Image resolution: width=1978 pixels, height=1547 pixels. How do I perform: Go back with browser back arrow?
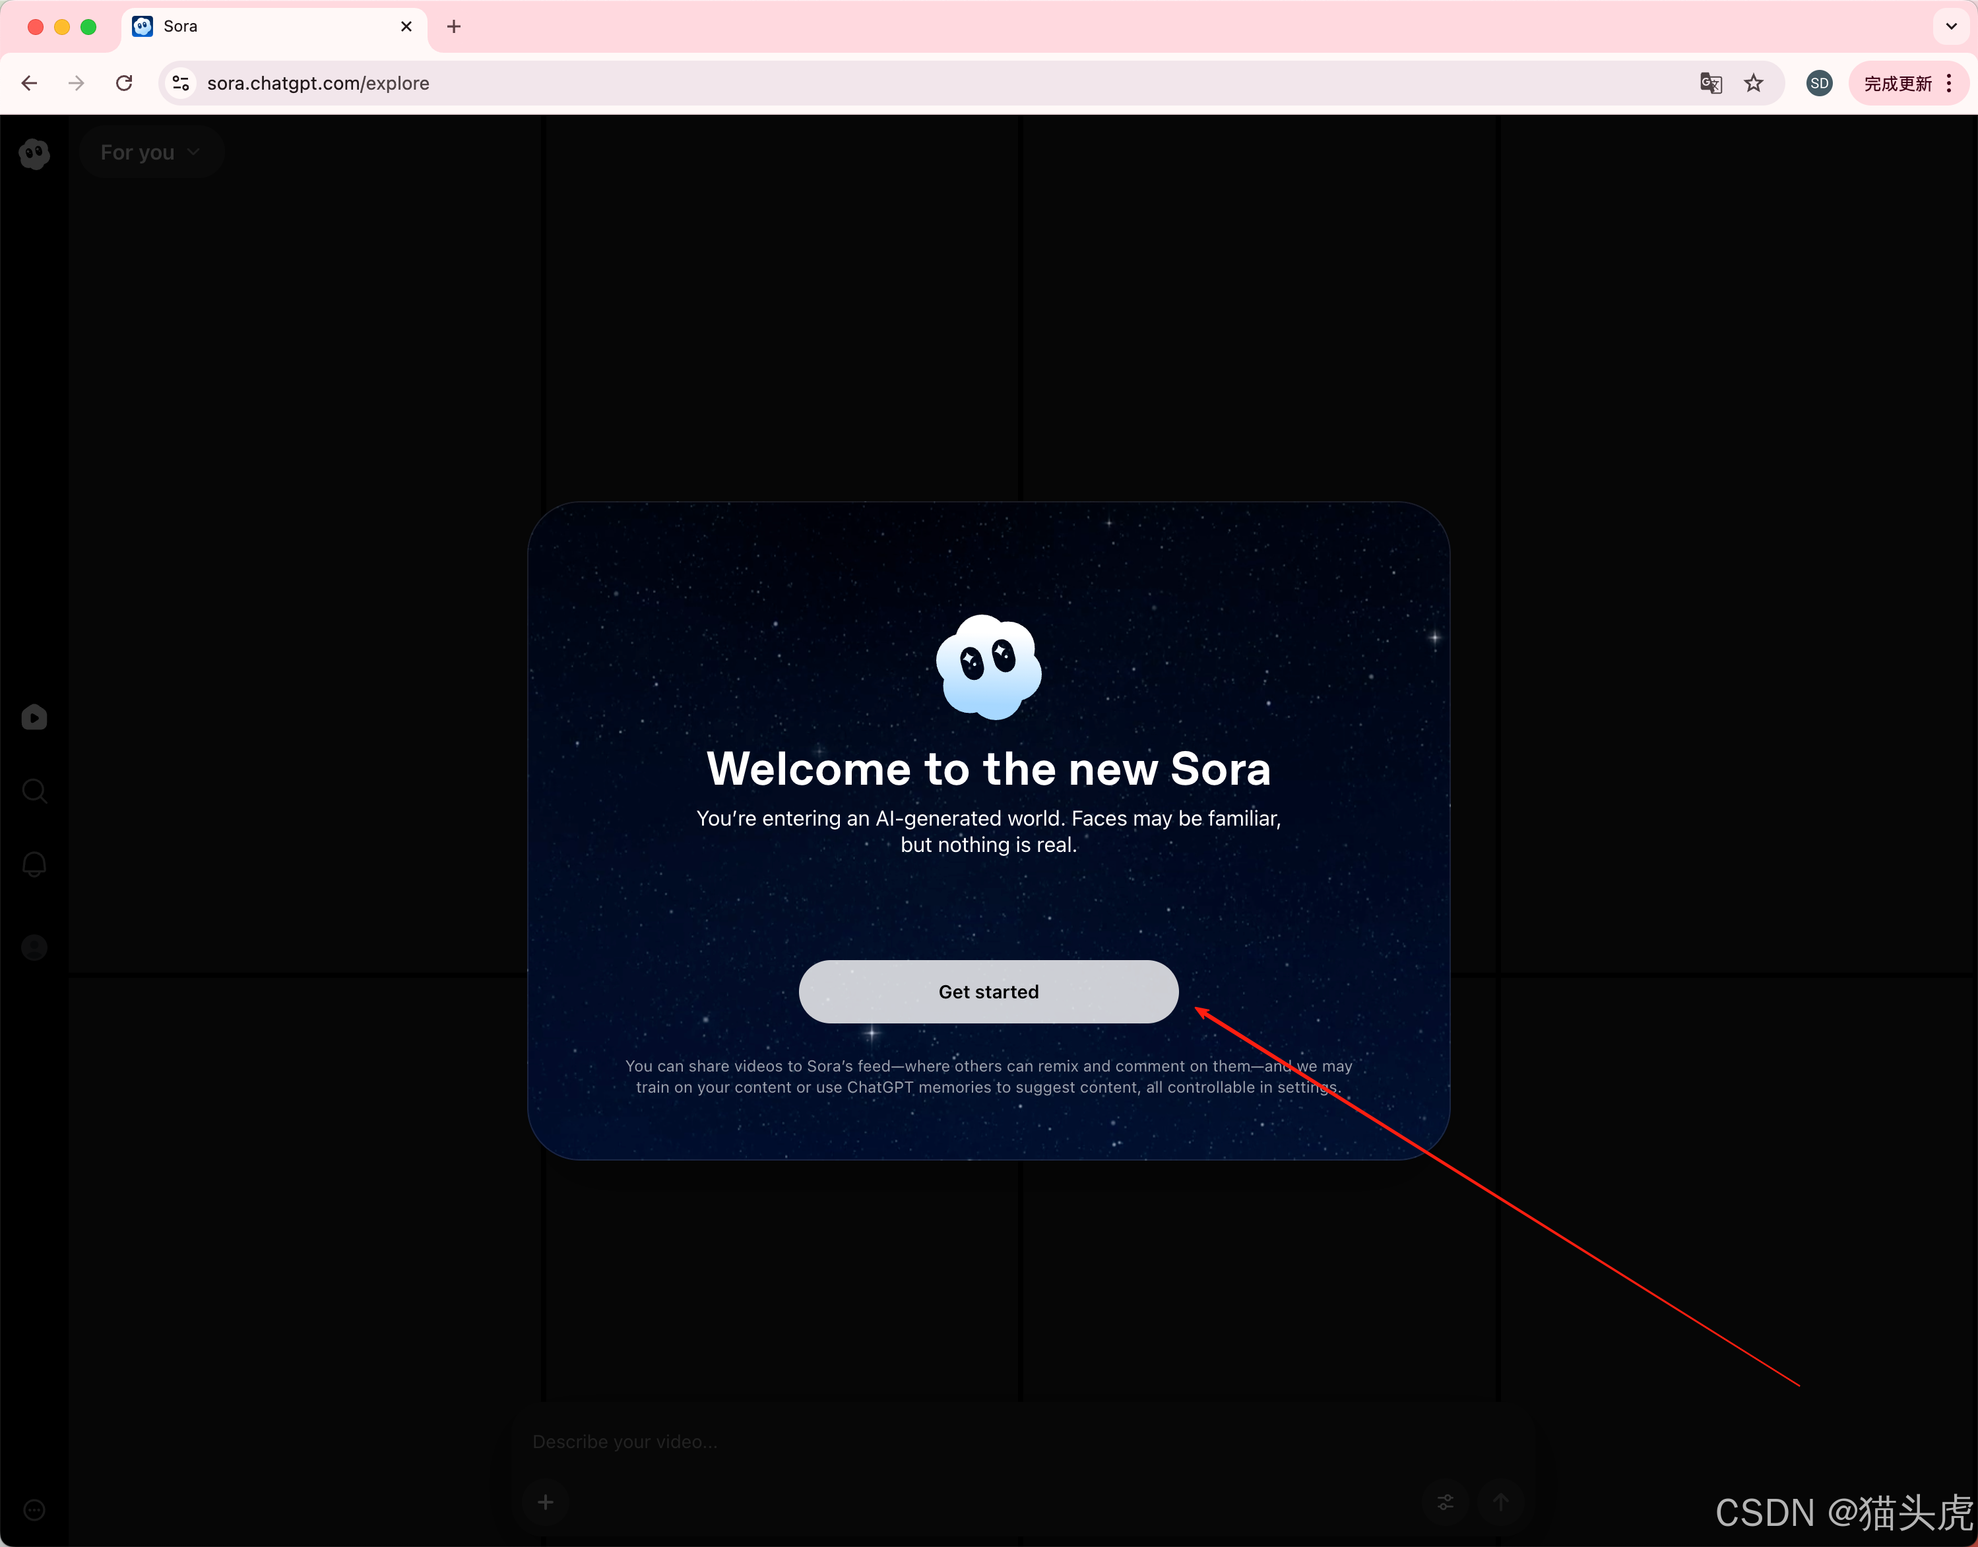(x=29, y=83)
